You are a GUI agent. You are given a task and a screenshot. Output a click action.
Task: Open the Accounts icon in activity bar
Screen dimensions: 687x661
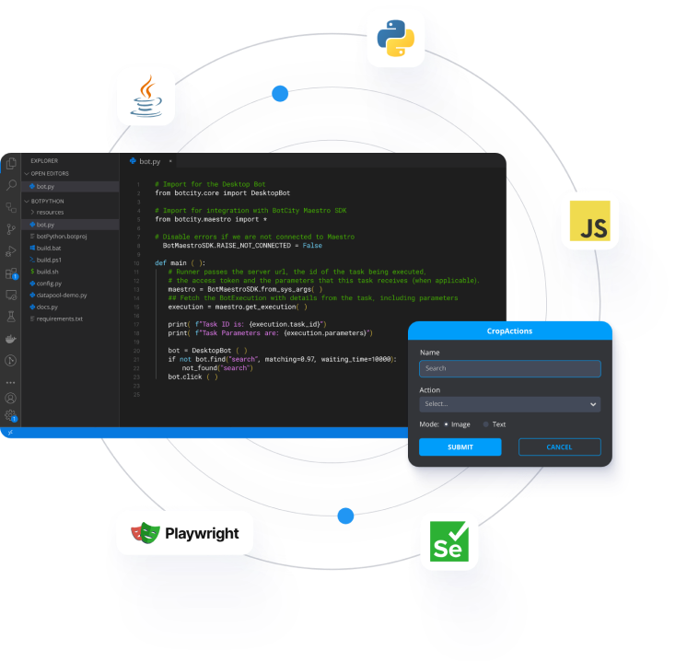[x=11, y=398]
